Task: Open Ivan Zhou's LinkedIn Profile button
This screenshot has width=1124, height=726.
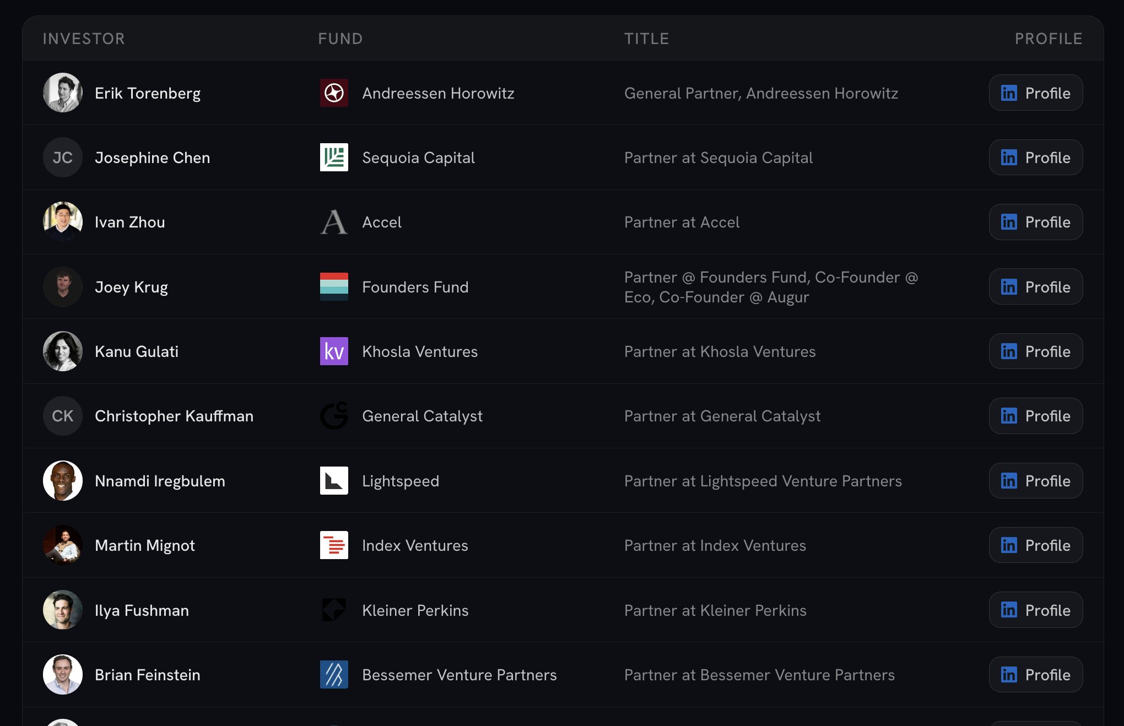Action: tap(1036, 222)
